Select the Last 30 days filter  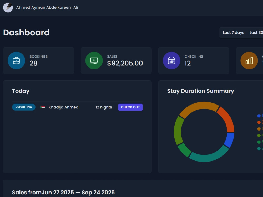(256, 33)
